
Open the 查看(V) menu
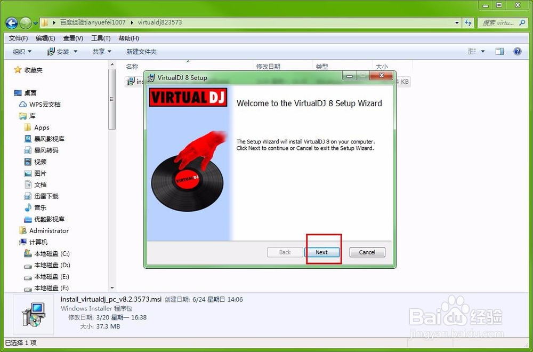tap(73, 38)
